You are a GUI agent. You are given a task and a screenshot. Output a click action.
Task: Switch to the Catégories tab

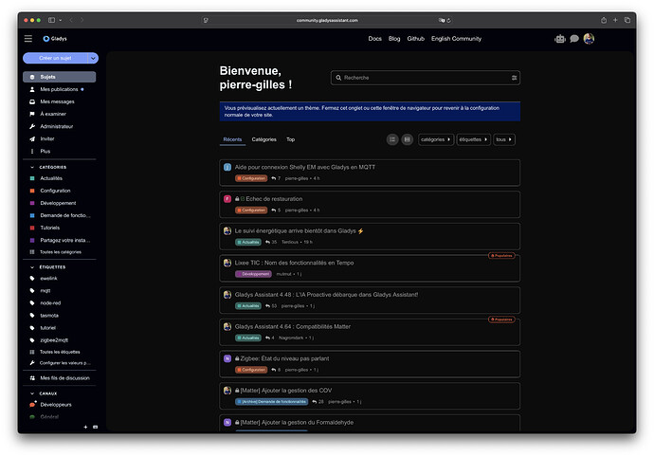coord(264,139)
